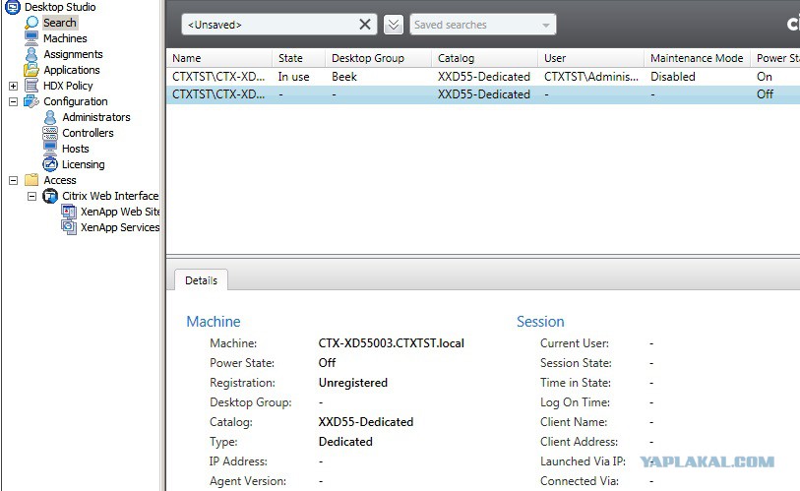Click the Controllers server icon

(50, 133)
